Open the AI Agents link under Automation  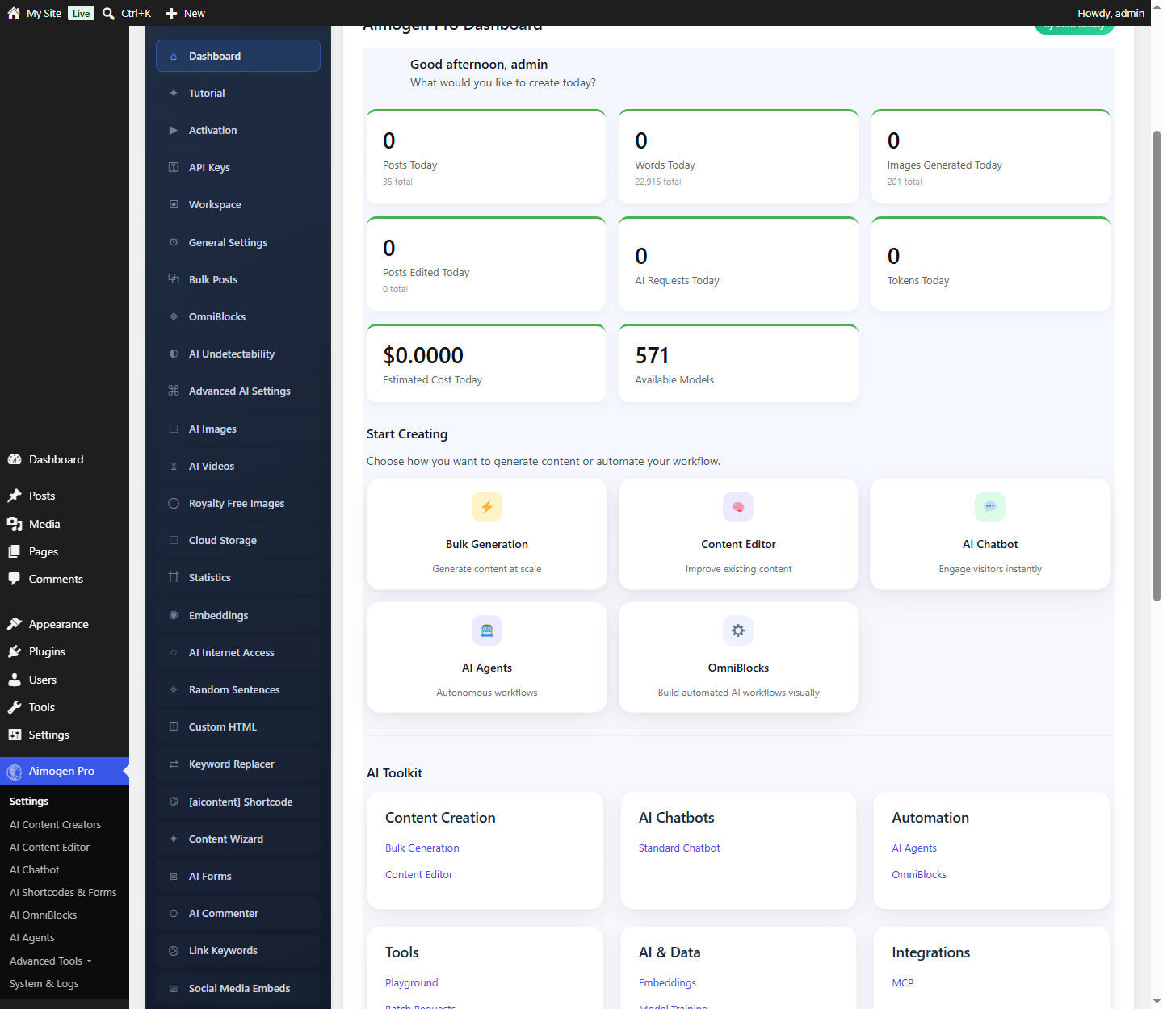click(x=914, y=848)
